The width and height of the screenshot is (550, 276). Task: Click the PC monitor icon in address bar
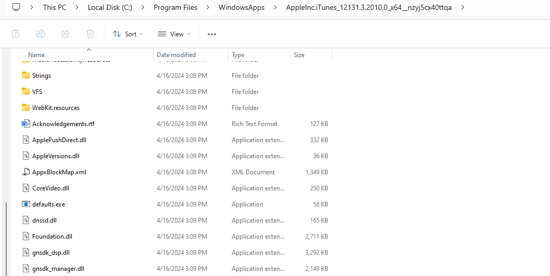pos(16,7)
